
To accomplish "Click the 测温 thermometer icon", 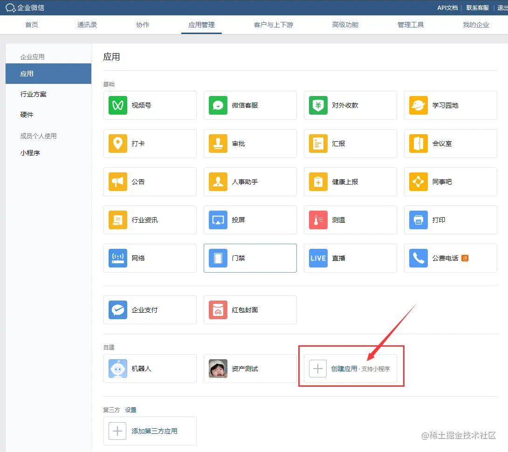I will 318,220.
